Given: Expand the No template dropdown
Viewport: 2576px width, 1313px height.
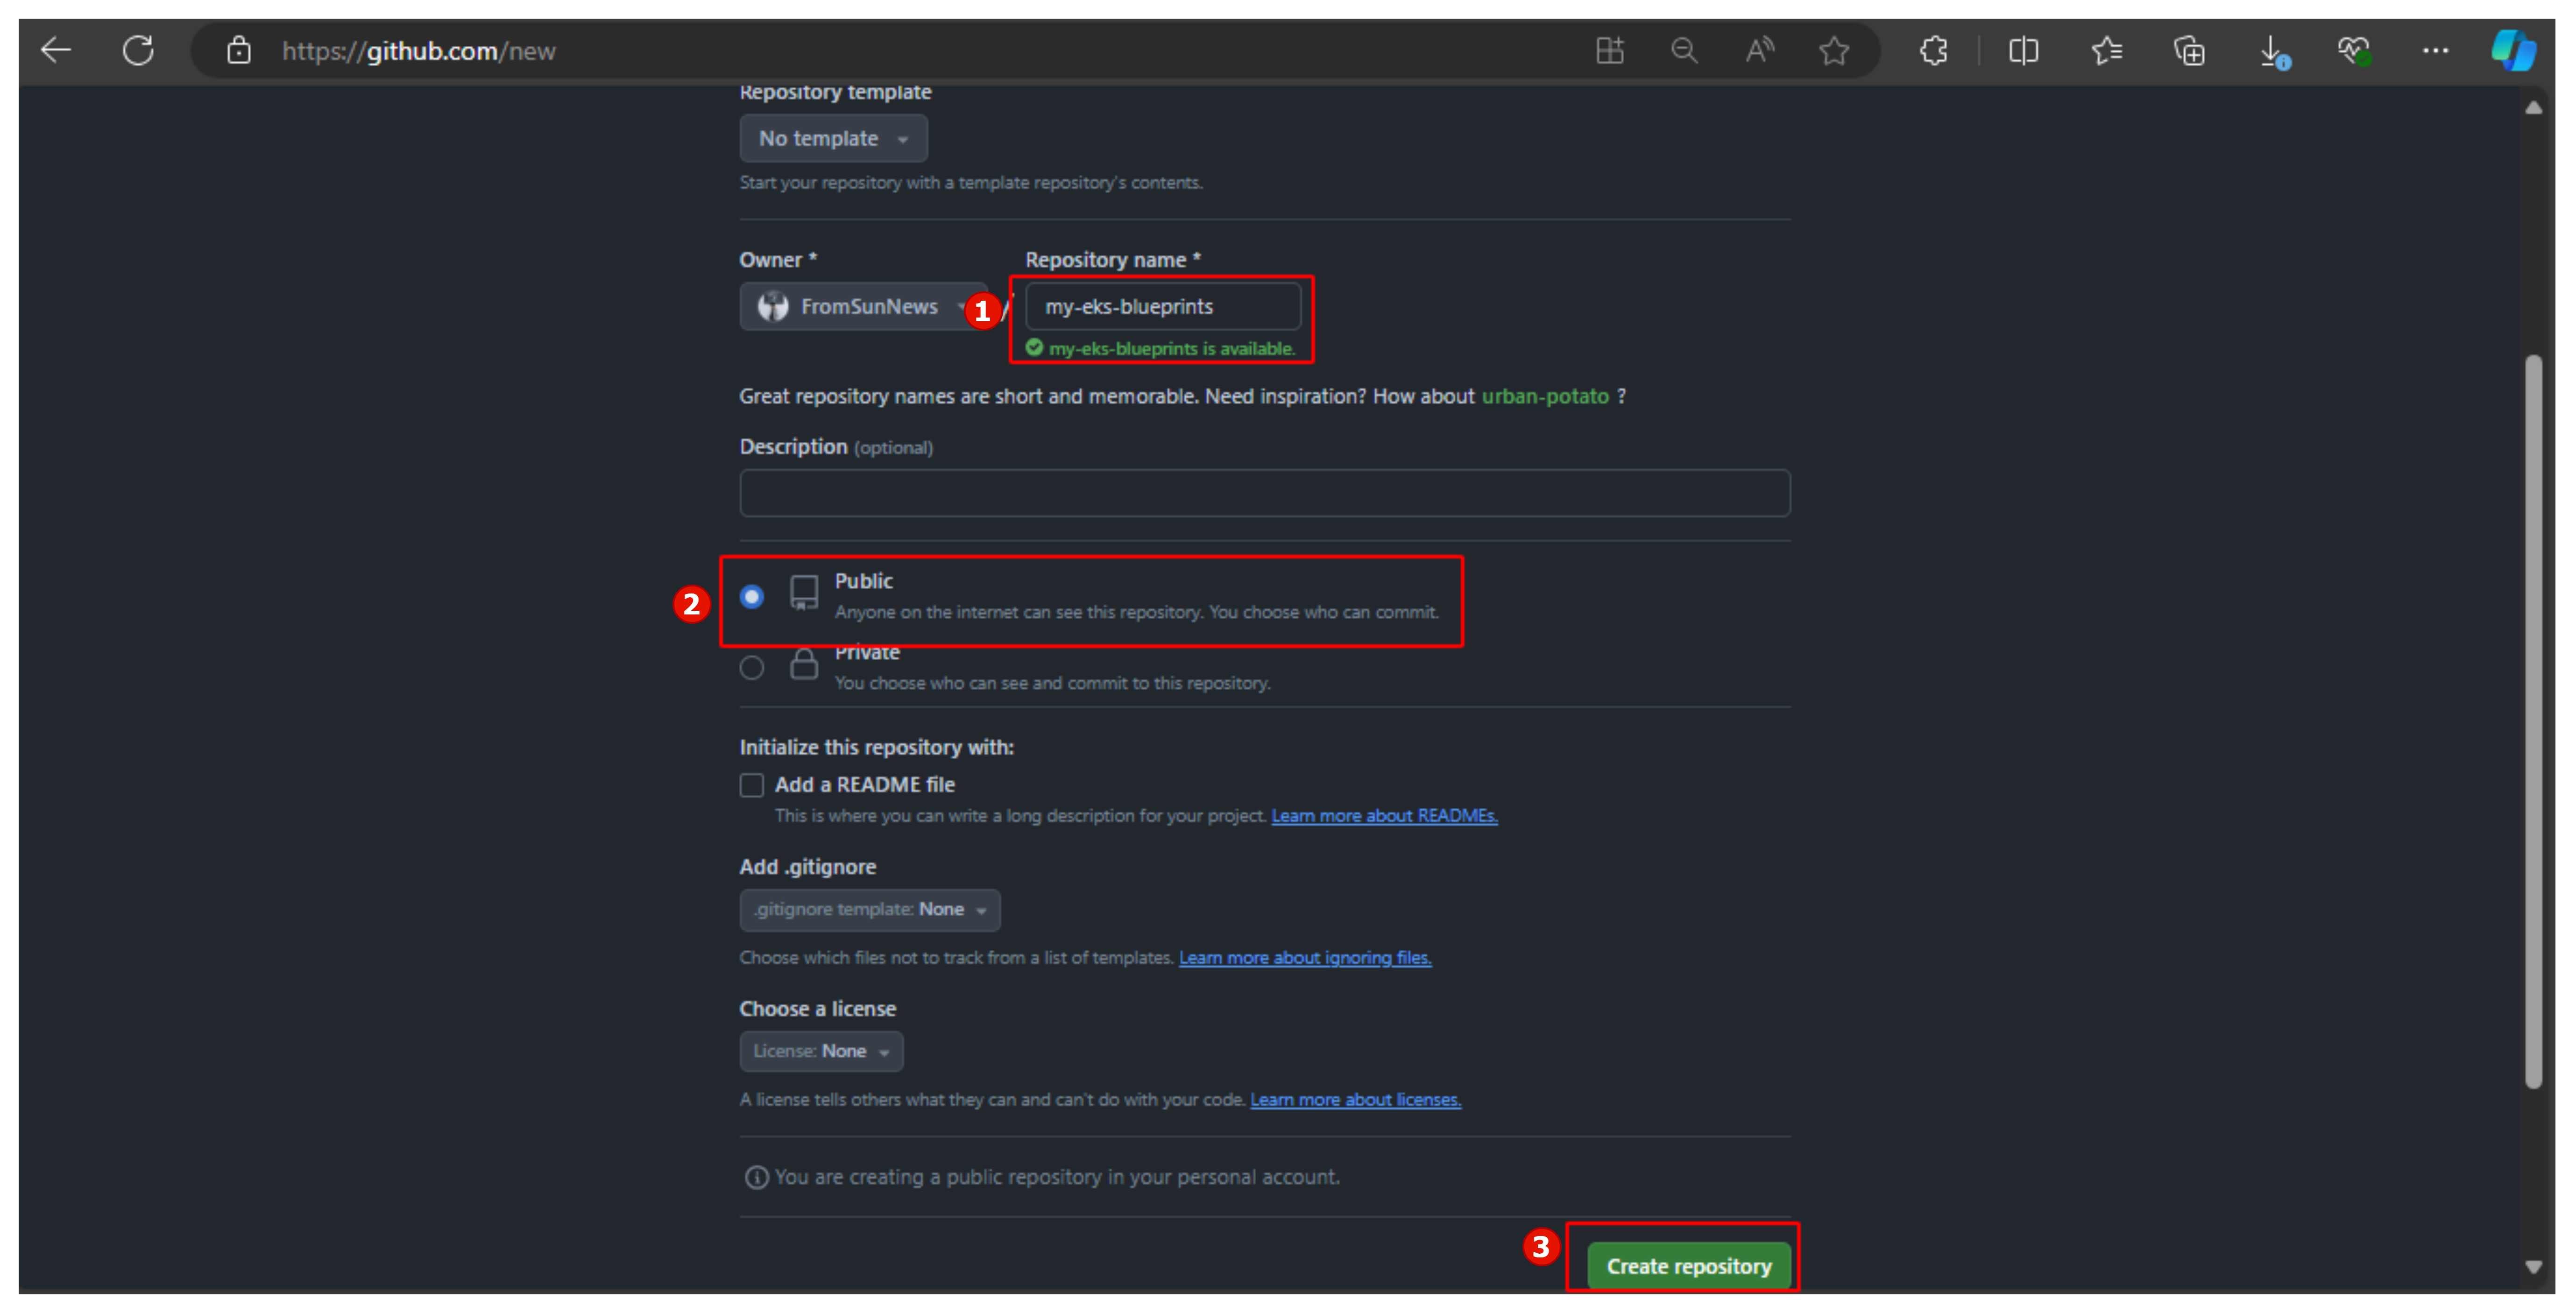Looking at the screenshot, I should (x=833, y=138).
